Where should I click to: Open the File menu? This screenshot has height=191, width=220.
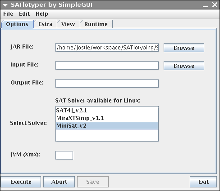(8, 14)
